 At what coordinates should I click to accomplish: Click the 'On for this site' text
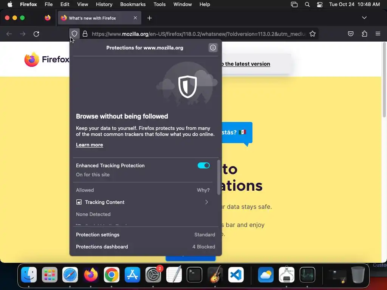[93, 174]
